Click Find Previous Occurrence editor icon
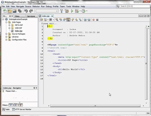The image size is (151, 116). [x=61, y=20]
